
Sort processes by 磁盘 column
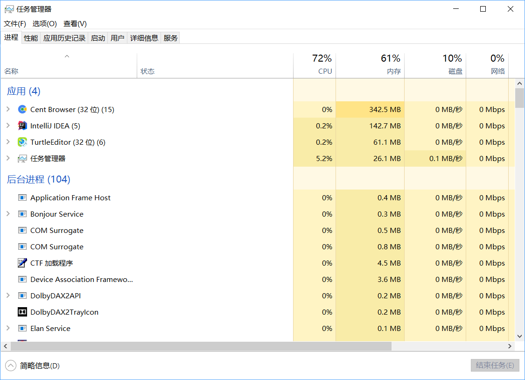435,66
